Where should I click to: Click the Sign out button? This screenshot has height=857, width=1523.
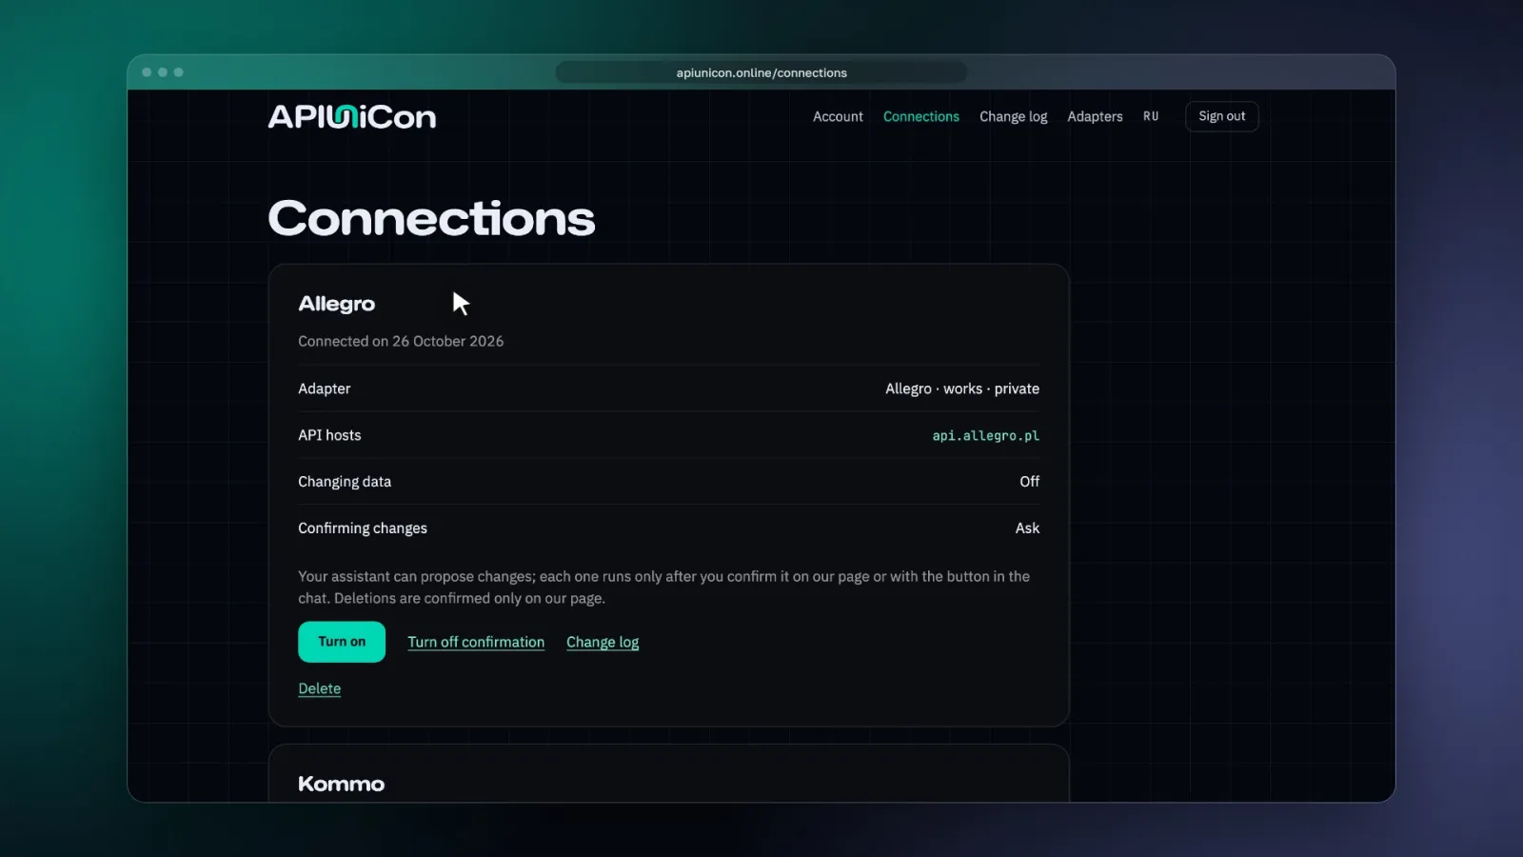click(x=1221, y=116)
